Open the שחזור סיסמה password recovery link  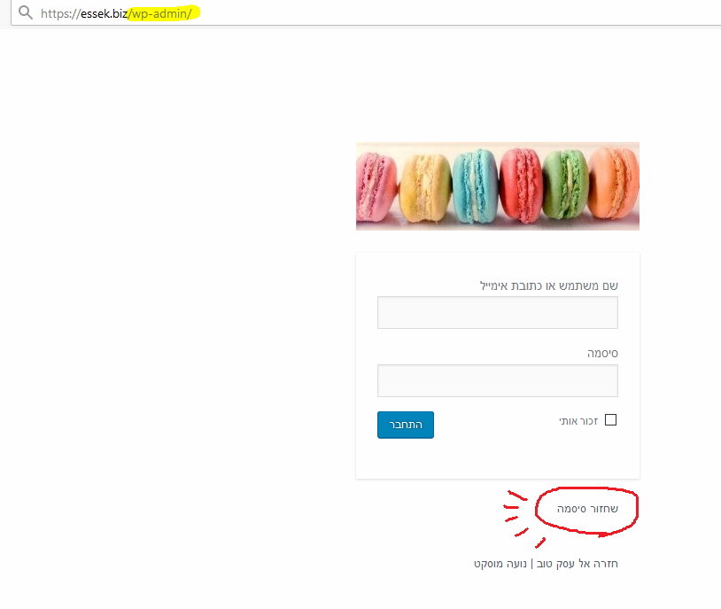[x=587, y=509]
